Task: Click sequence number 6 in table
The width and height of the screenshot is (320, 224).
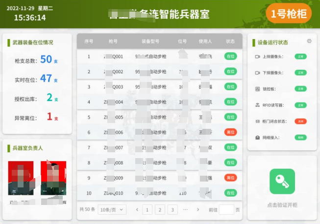Action: click(x=89, y=133)
